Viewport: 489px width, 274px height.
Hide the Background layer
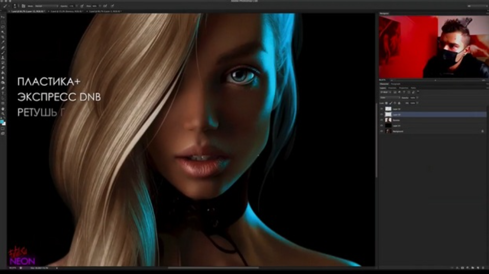point(382,131)
